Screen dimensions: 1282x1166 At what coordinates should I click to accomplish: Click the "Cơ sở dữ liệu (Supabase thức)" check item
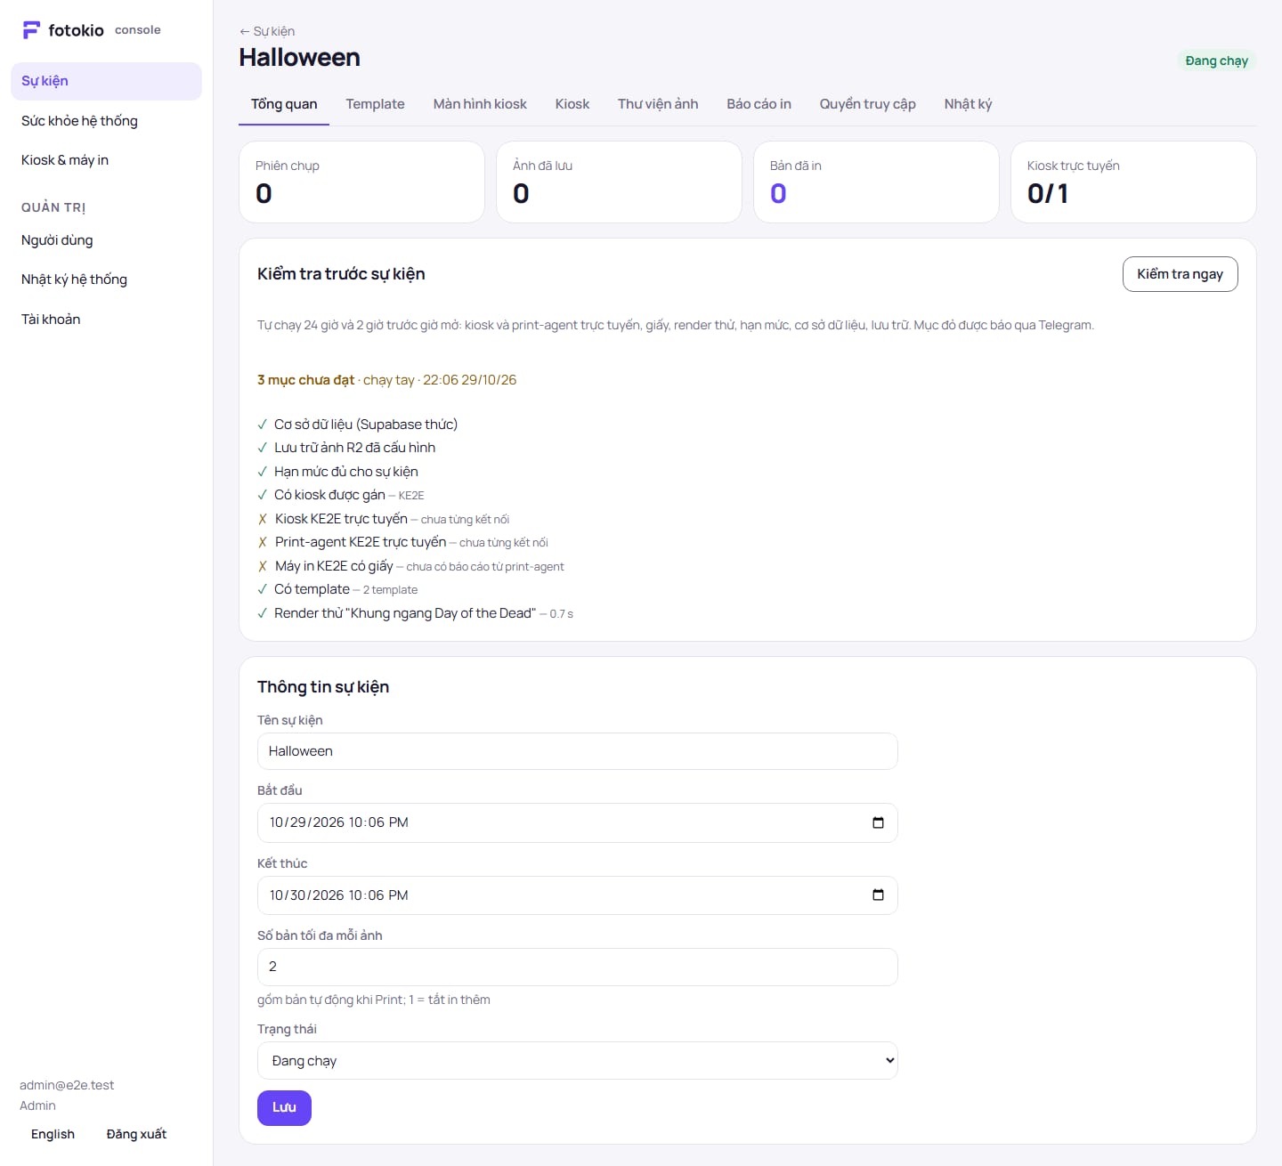(x=358, y=425)
